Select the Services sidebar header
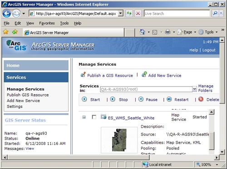This screenshot has width=227, height=169. click(36, 77)
